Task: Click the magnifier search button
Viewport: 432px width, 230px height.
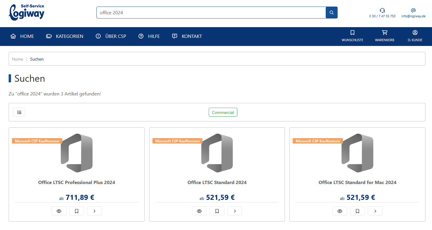Action: click(332, 13)
